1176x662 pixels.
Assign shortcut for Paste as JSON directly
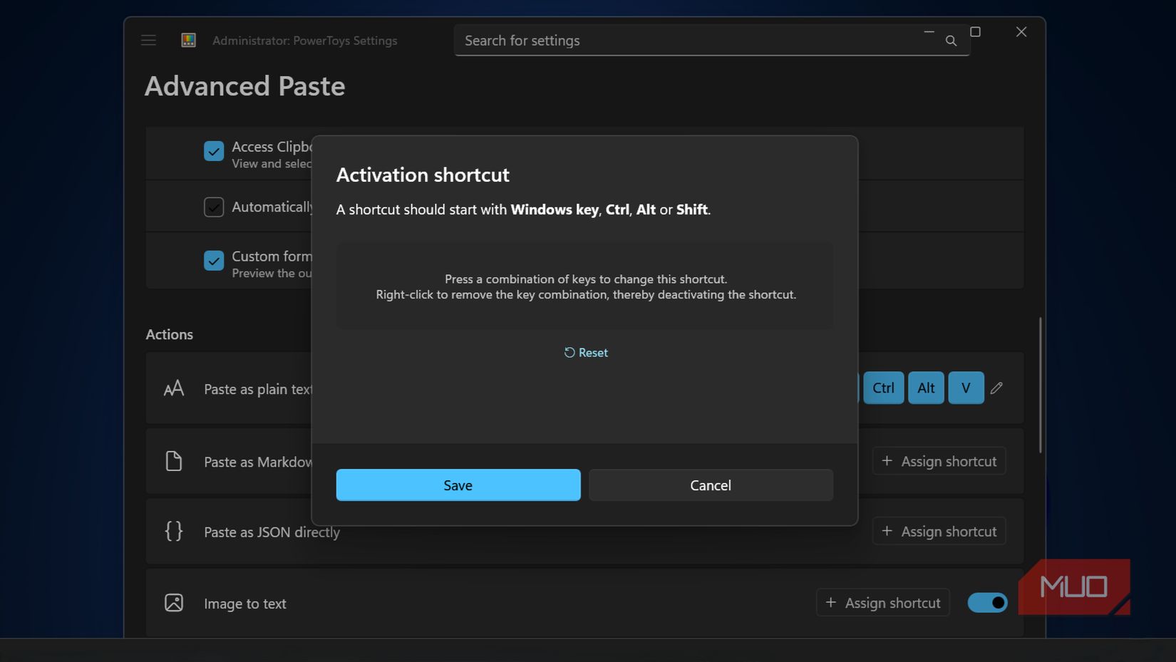939,531
